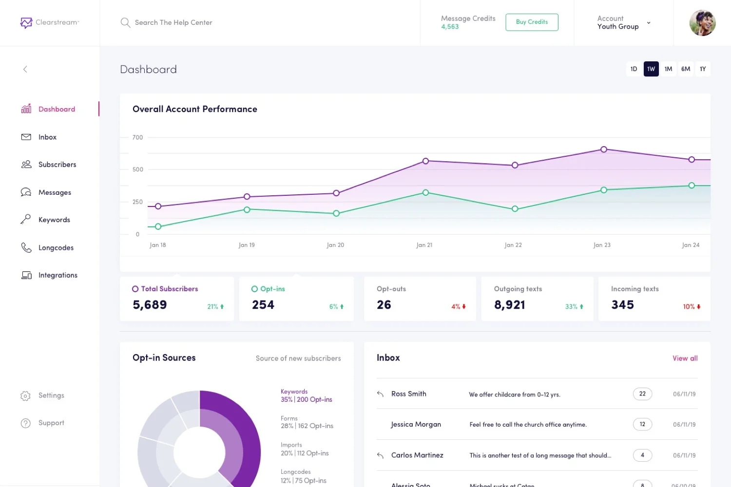Click green data point for Jan 21

pos(425,193)
